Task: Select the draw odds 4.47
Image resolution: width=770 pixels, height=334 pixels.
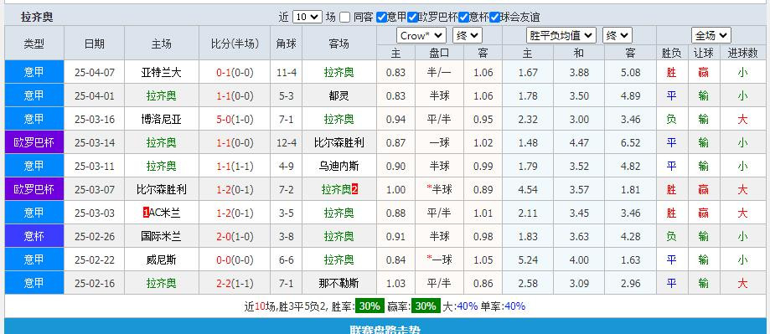Action: [579, 142]
